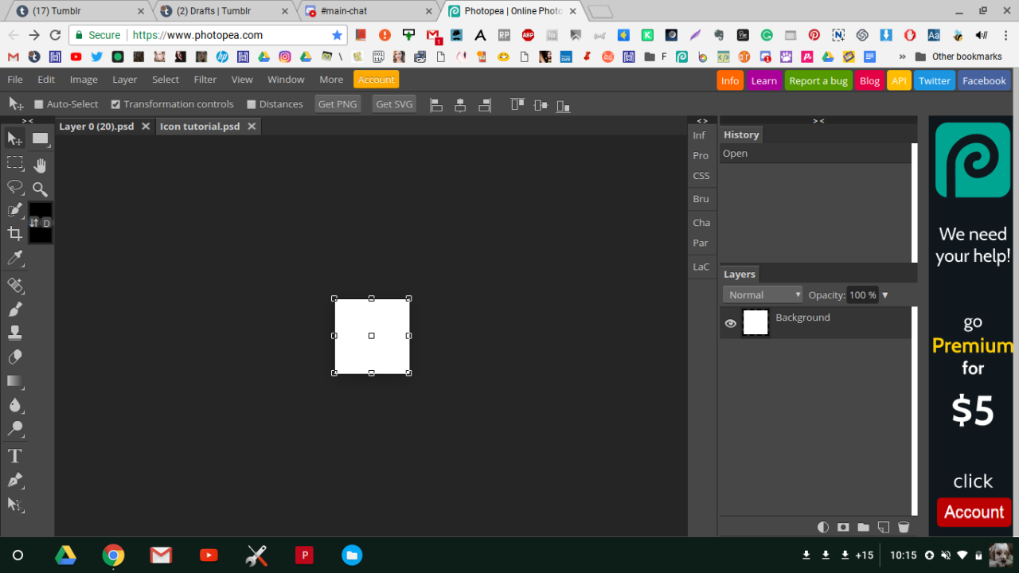
Task: Hide the Background layer
Action: click(x=730, y=323)
